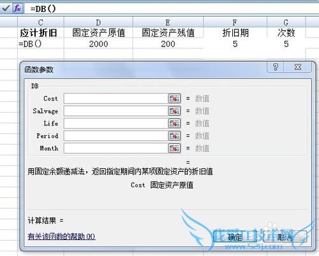Viewport: 319px width, 256px height.
Task: Select the cell labeled 应计折旧
Action: tap(41, 33)
